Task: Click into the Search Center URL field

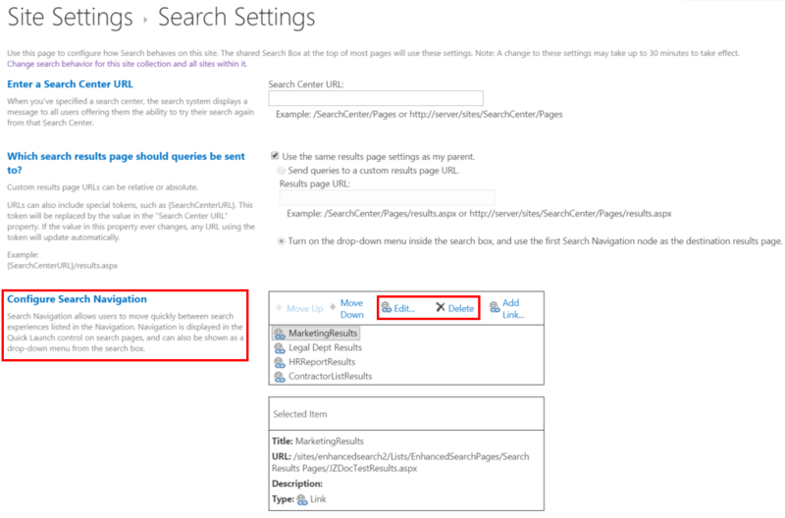Action: click(x=376, y=98)
